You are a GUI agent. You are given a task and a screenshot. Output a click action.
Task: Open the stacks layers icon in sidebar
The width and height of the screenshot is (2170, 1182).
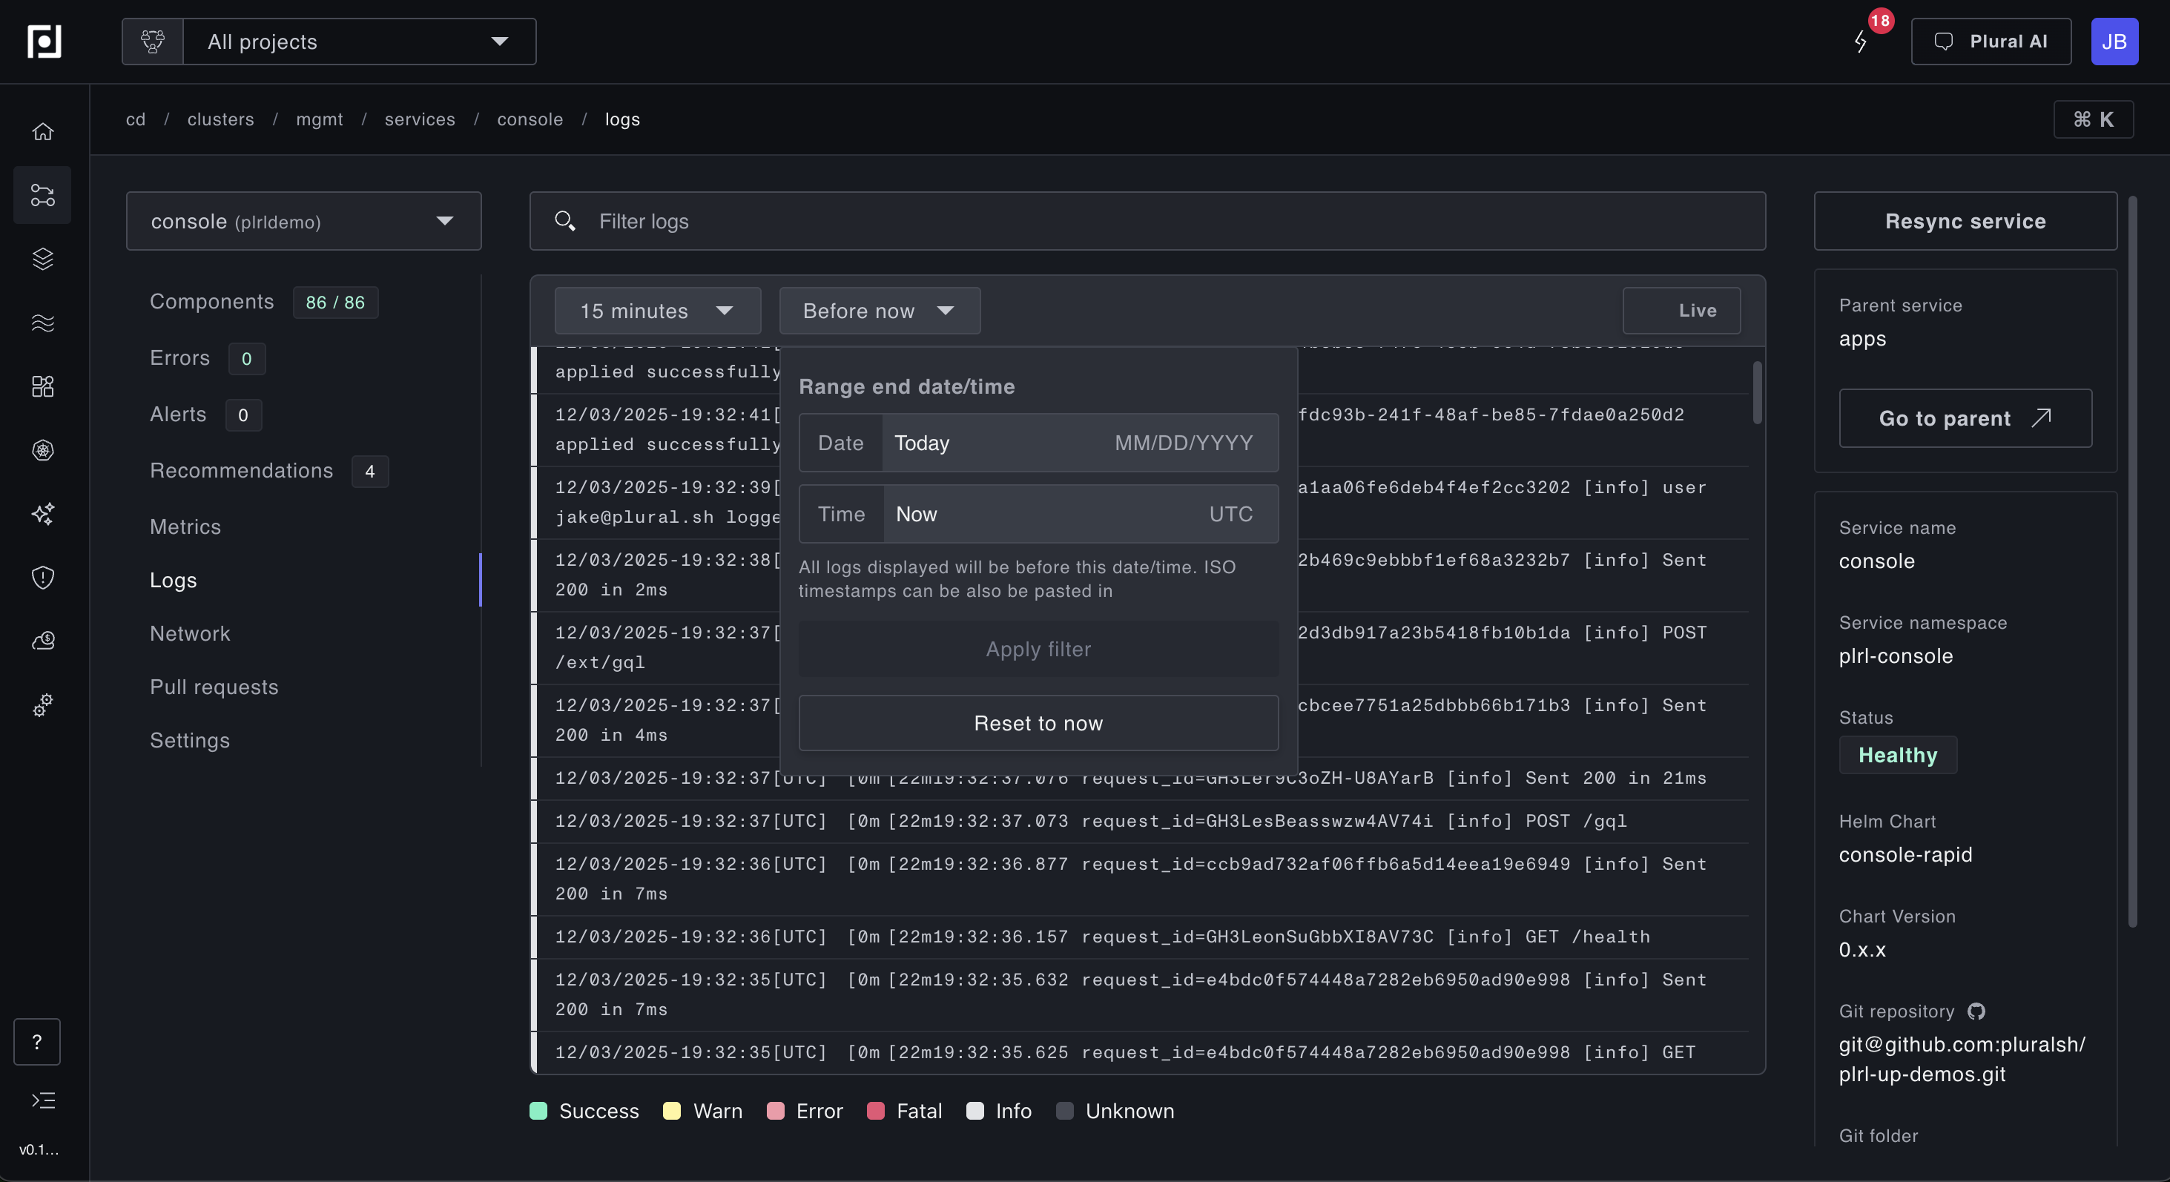coord(42,259)
